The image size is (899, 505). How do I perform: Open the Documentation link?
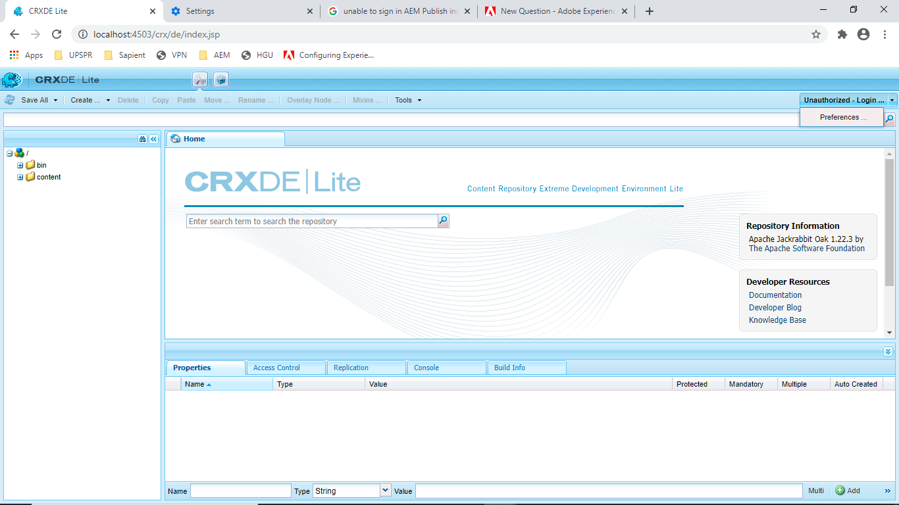click(x=775, y=295)
